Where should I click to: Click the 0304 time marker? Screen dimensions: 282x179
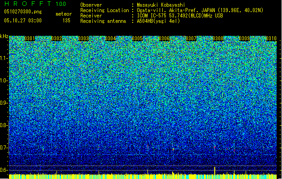(x=110, y=38)
